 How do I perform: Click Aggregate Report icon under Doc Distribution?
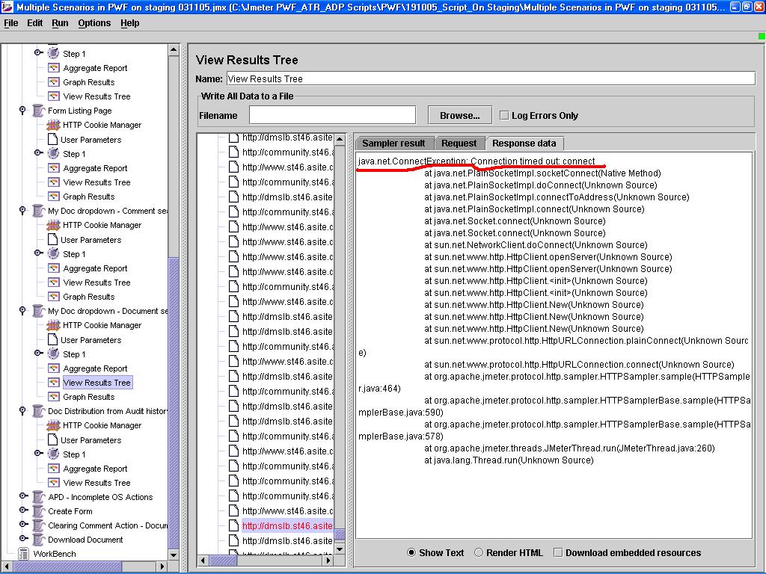53,468
